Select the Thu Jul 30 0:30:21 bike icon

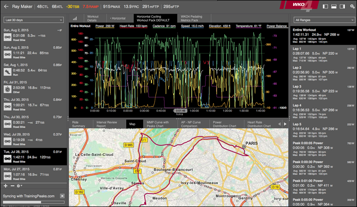[7, 124]
